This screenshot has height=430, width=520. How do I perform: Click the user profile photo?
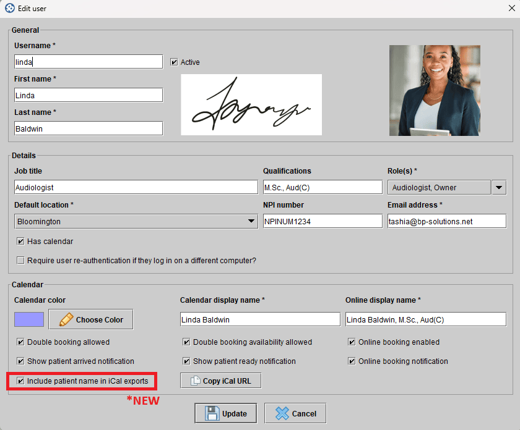click(435, 90)
